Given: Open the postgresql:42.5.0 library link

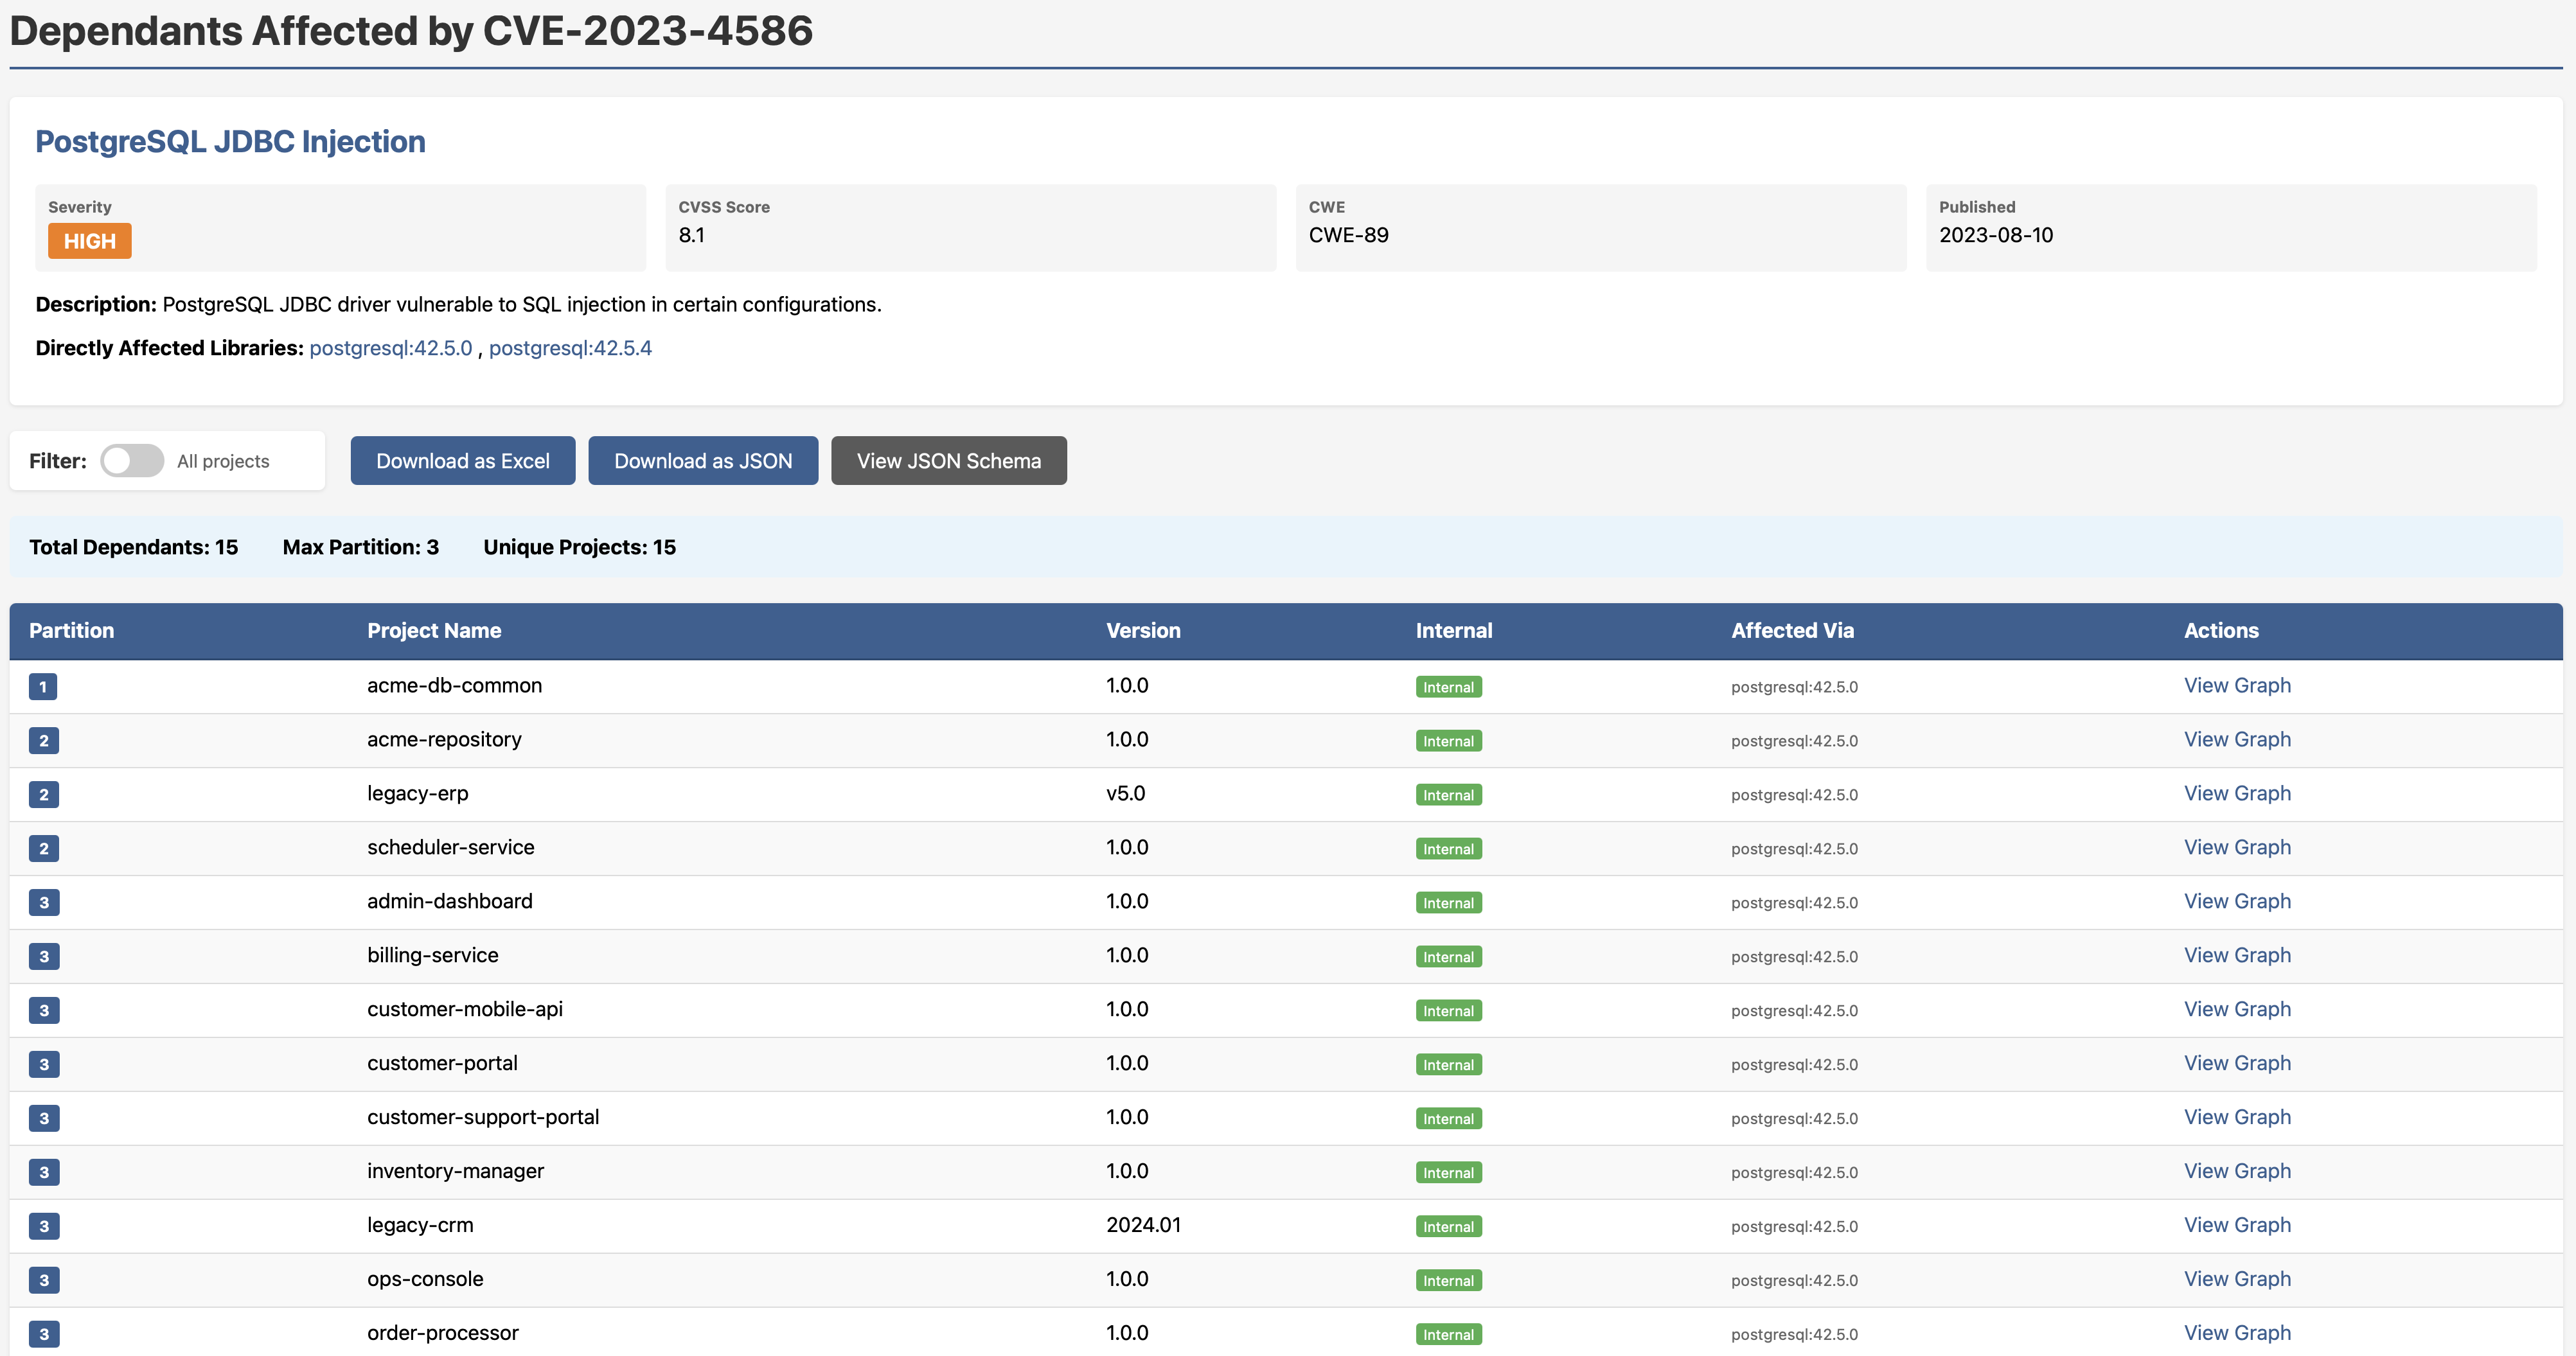Looking at the screenshot, I should click(390, 348).
